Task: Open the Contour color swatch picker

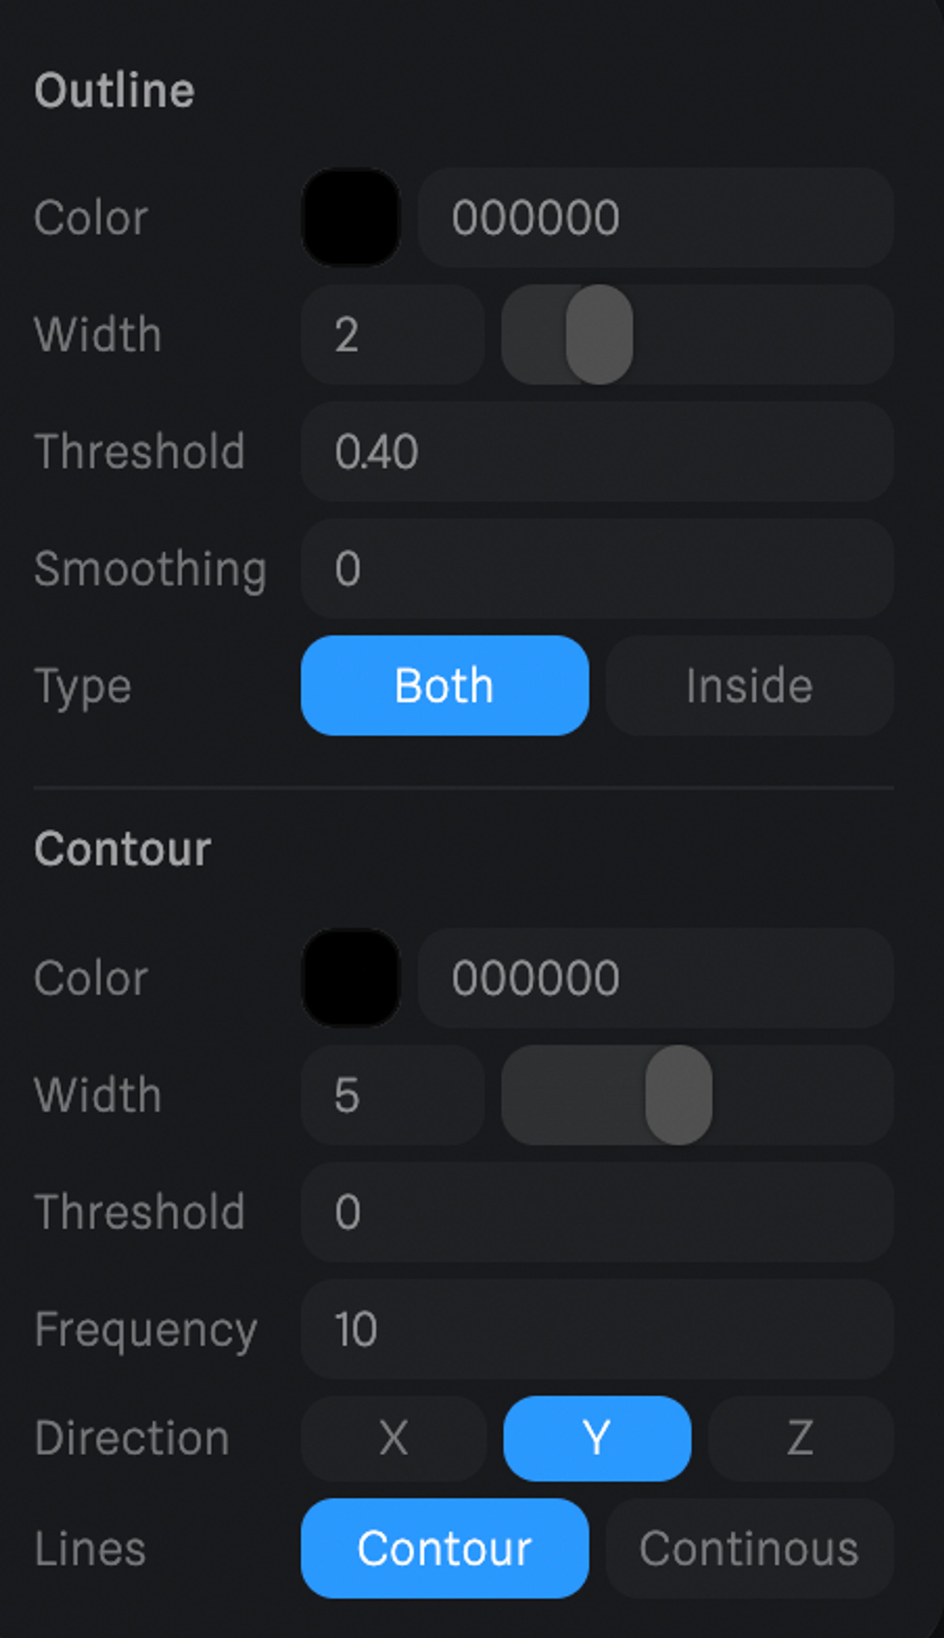Action: click(351, 977)
